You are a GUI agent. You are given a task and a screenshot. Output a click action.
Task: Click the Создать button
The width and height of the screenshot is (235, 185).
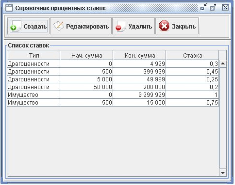tap(28, 26)
